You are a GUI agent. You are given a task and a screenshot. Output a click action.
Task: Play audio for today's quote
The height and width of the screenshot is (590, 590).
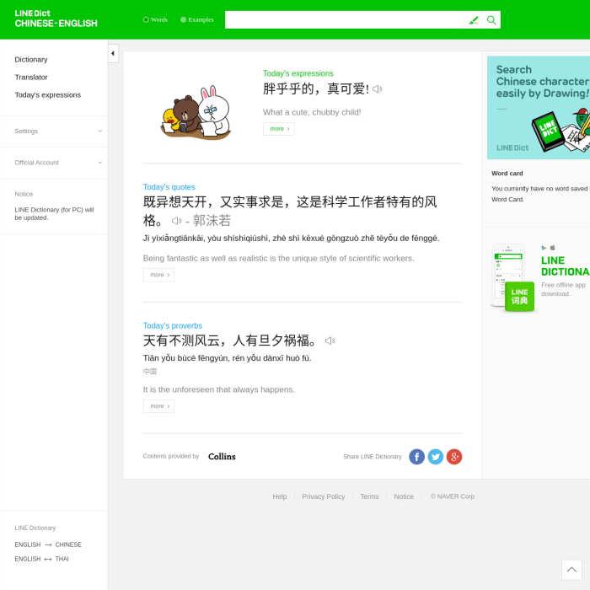click(x=177, y=221)
